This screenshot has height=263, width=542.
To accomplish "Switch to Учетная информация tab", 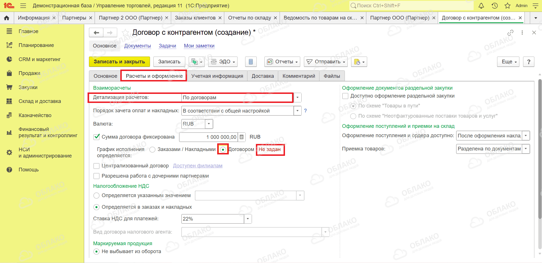I will click(217, 76).
